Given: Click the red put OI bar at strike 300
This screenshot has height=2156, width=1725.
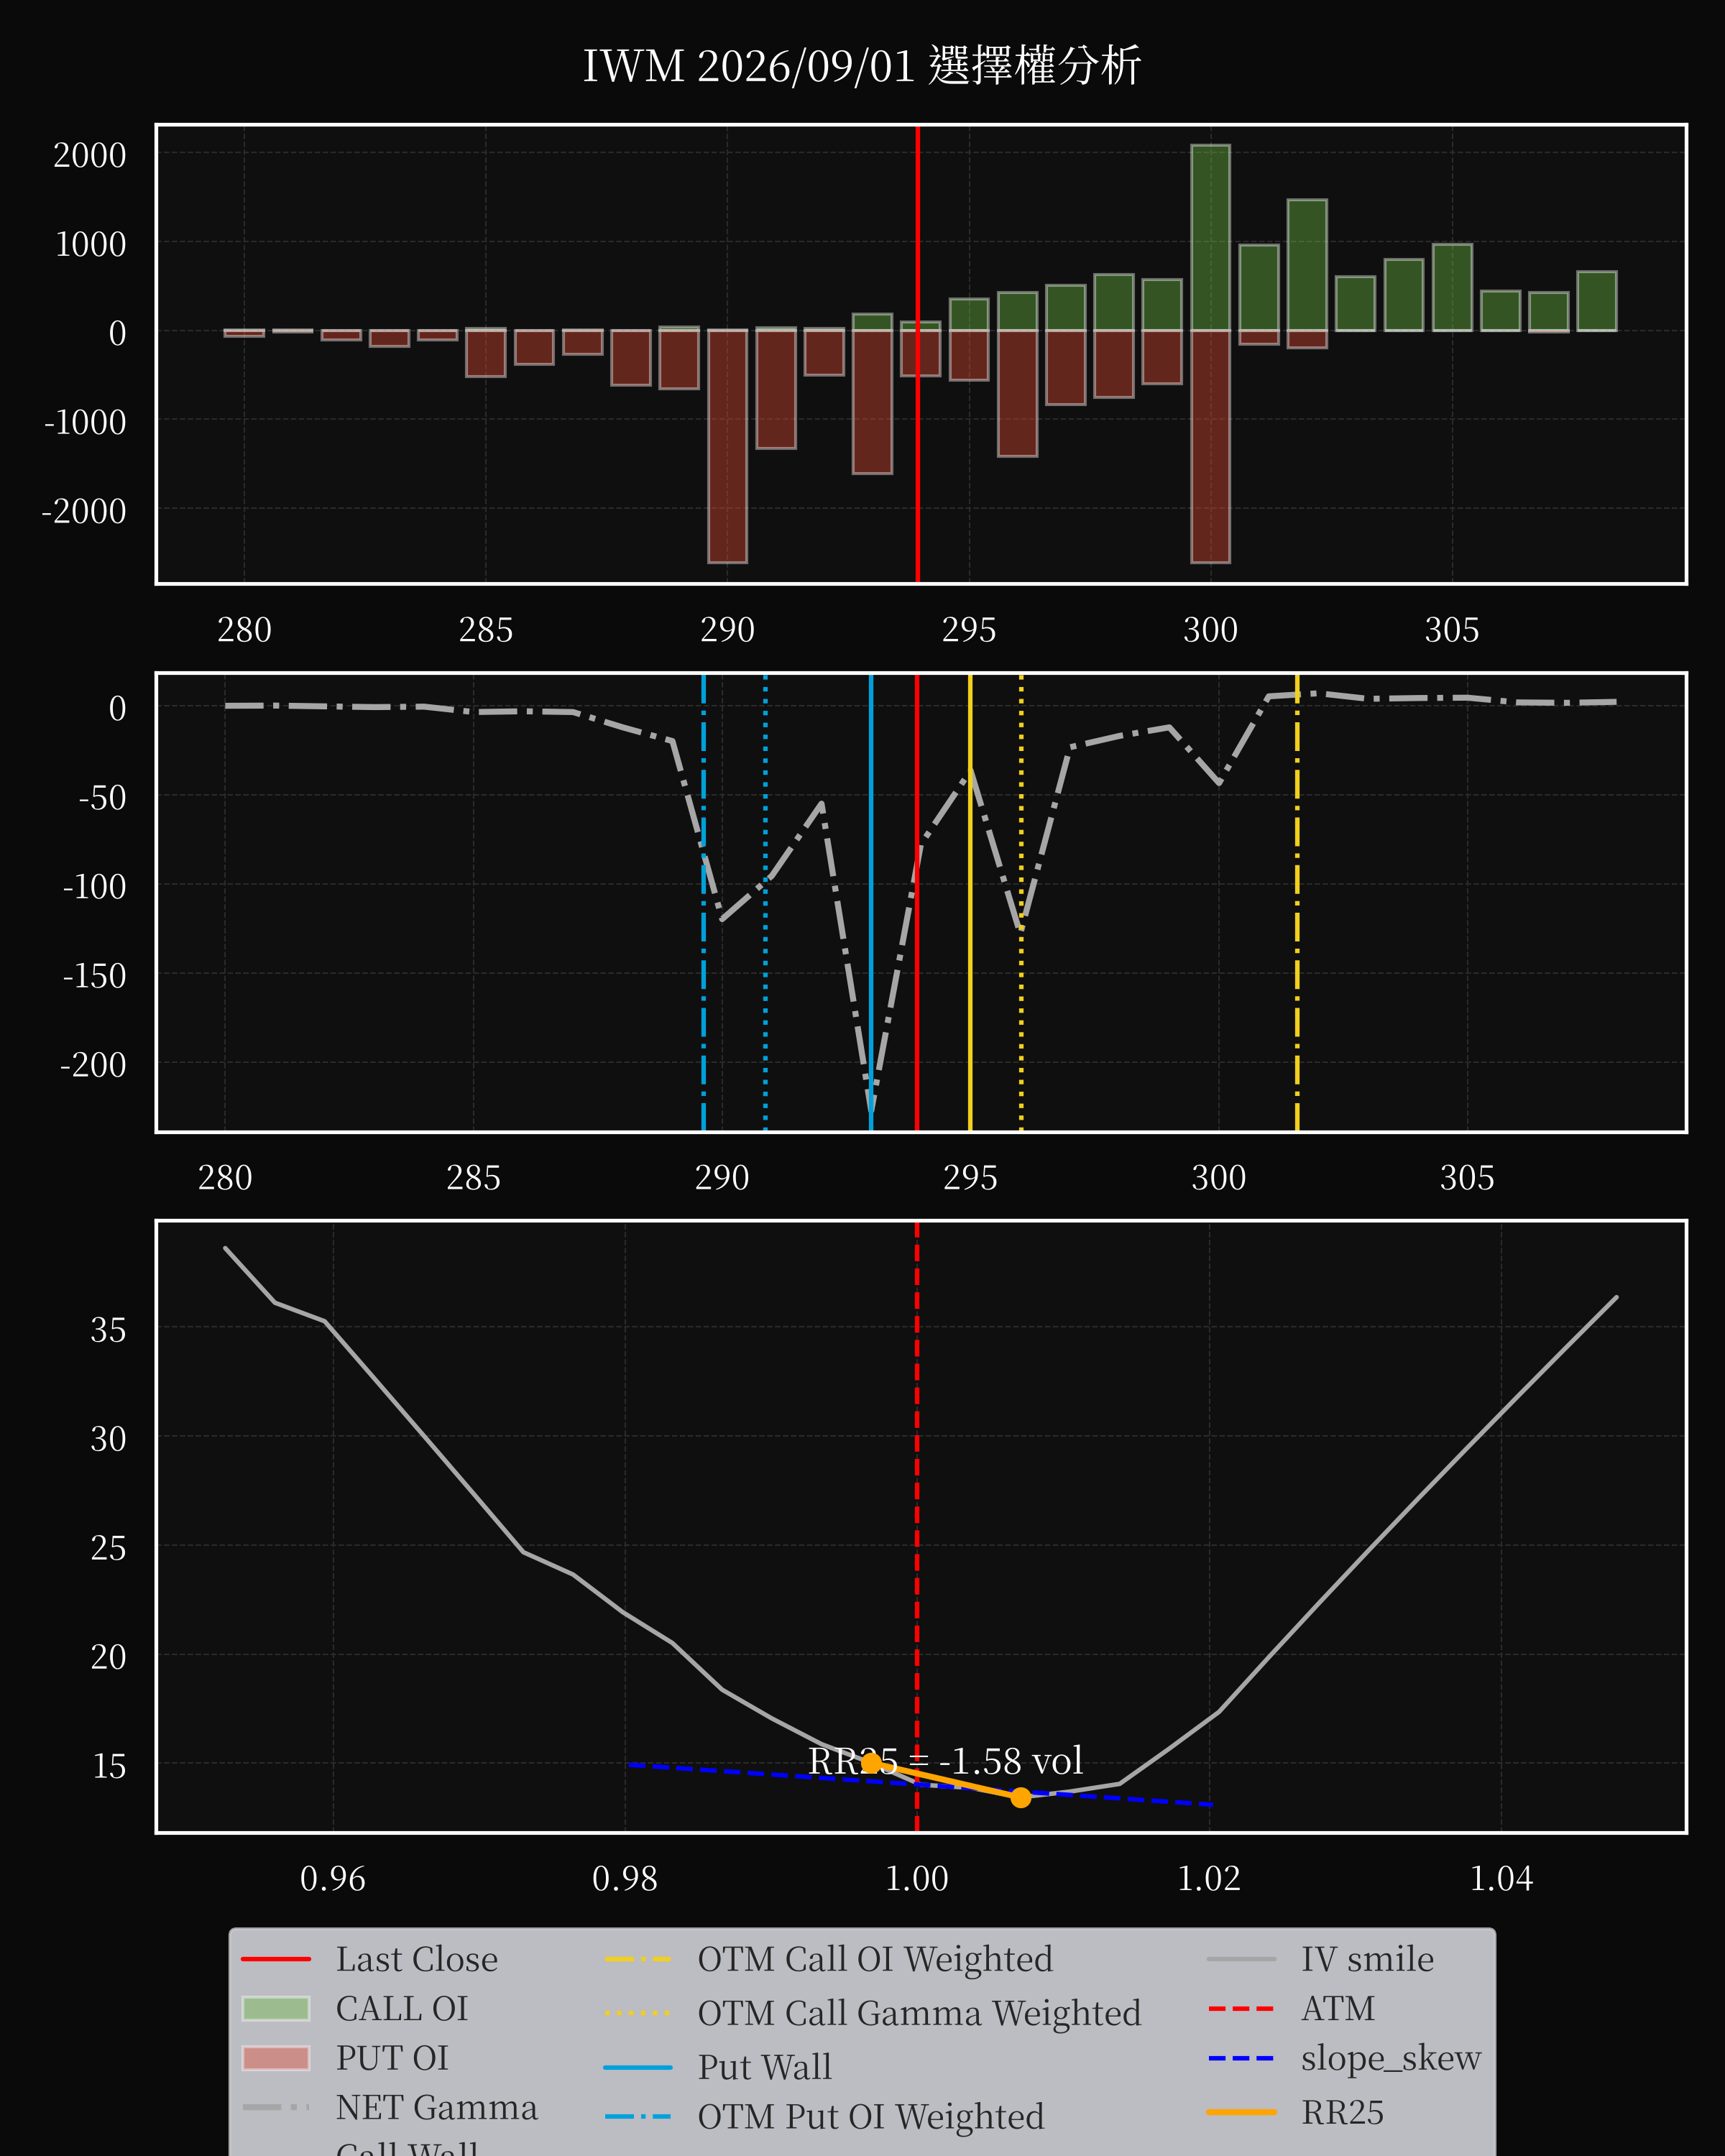Looking at the screenshot, I should pos(1210,446).
